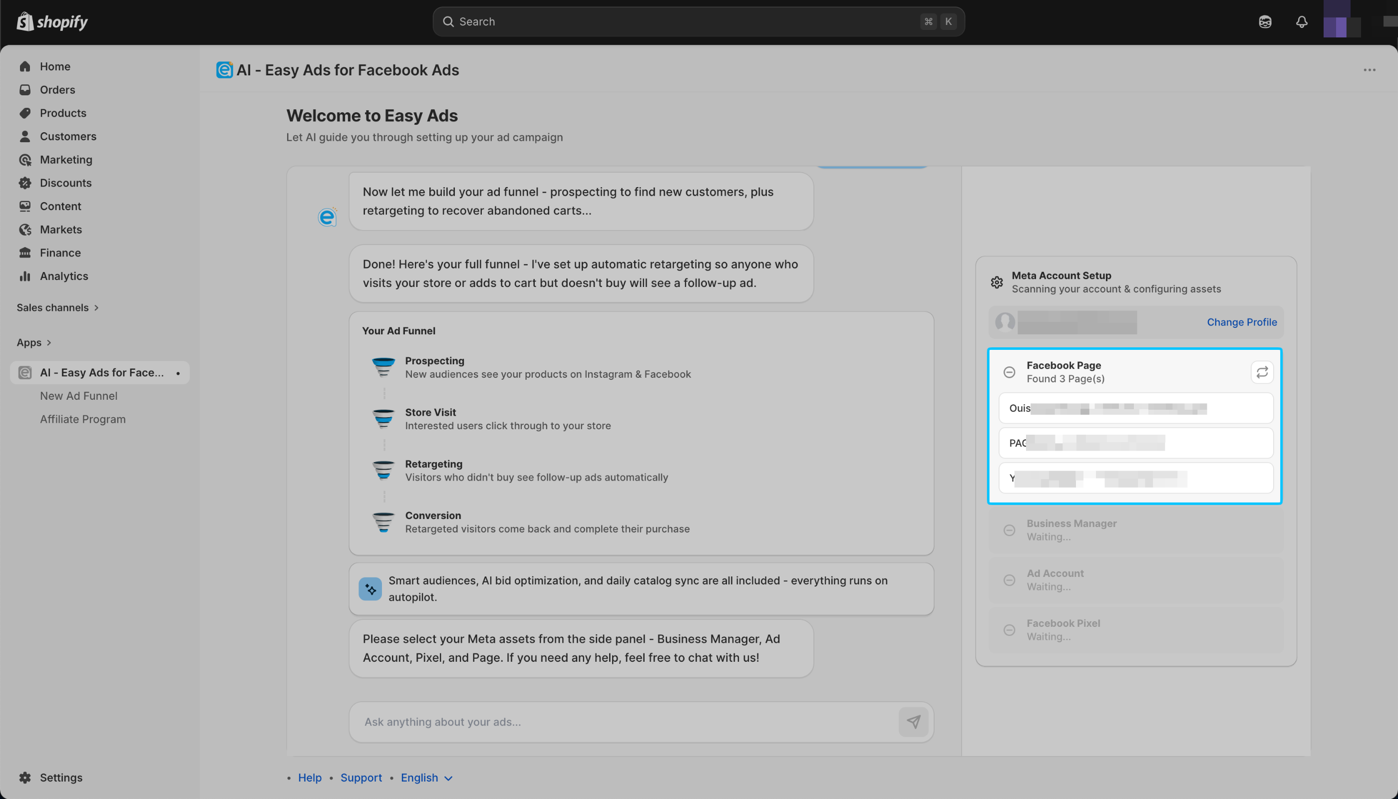Click the Shopify logo
Screen dimensions: 1398x799
tap(53, 22)
